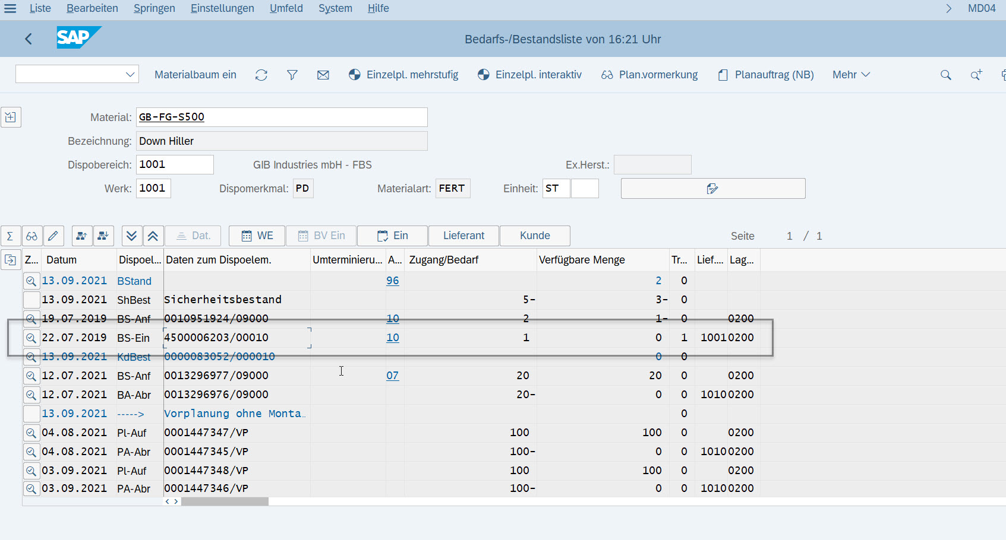Open the Bearbeiten menu
This screenshot has width=1006, height=540.
tap(92, 8)
